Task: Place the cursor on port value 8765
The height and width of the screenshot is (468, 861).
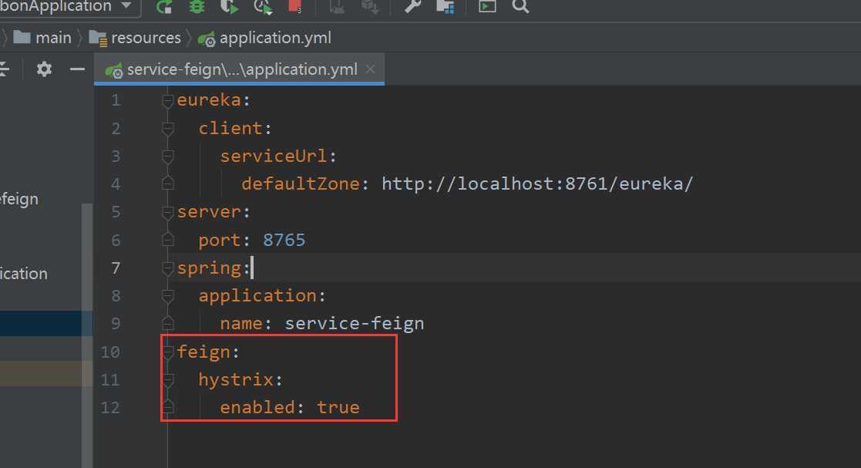Action: (284, 240)
